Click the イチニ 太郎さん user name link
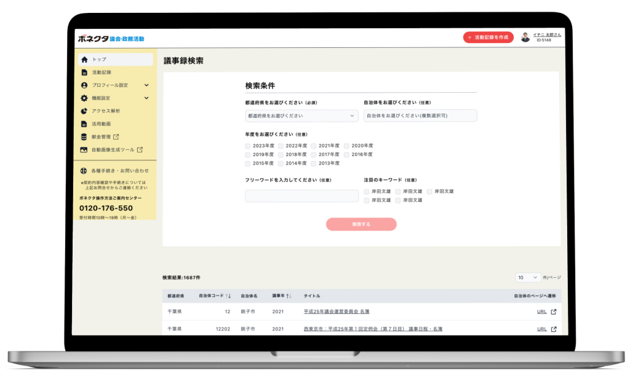Viewport: 630px width, 376px height. 547,35
